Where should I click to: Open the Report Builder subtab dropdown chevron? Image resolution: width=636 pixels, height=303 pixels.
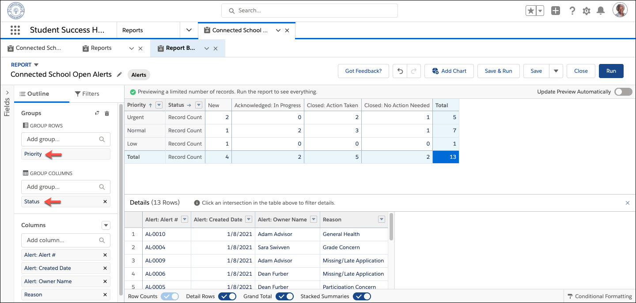tap(206, 49)
